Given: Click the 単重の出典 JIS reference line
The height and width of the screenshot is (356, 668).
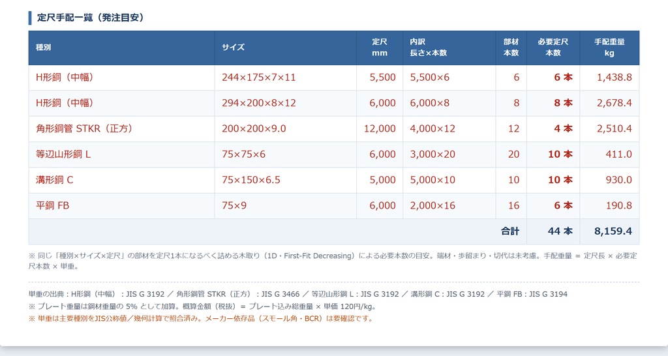Looking at the screenshot, I should click(x=297, y=294).
